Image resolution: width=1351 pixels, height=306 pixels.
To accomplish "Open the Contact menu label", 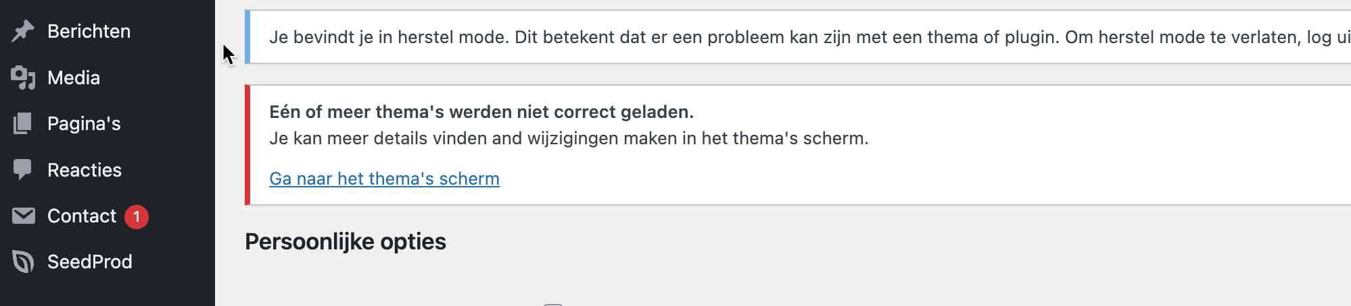I will click(82, 216).
